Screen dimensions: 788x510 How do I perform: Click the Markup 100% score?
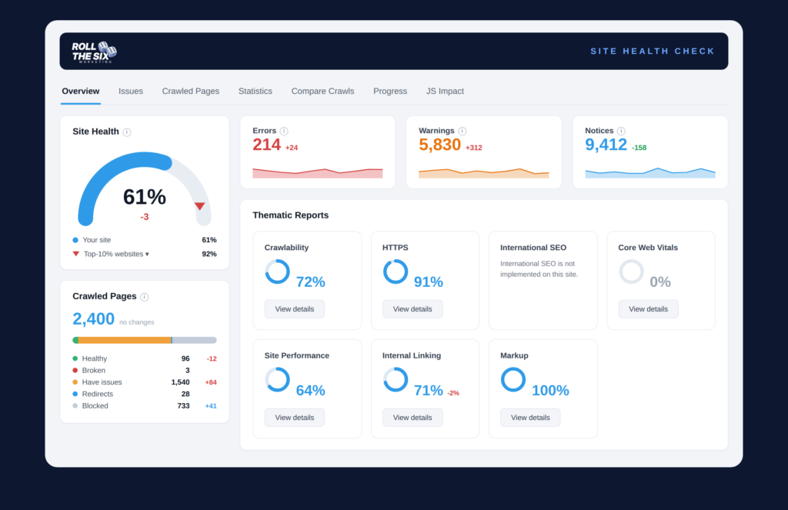pyautogui.click(x=550, y=391)
